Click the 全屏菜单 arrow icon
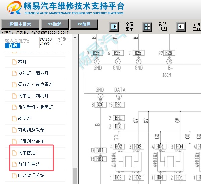201x184 pixels. [x=114, y=27]
